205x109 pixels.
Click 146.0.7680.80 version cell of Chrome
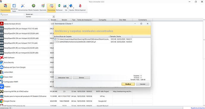click(x=64, y=101)
